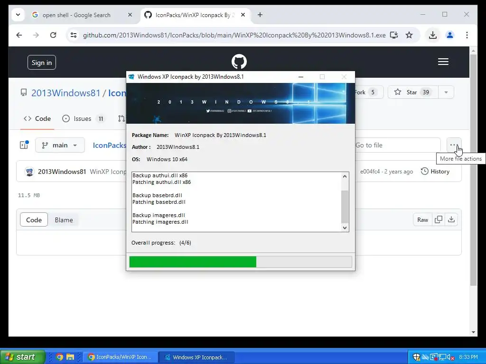Image resolution: width=486 pixels, height=364 pixels.
Task: Open the main branch dropdown
Action: (x=60, y=145)
